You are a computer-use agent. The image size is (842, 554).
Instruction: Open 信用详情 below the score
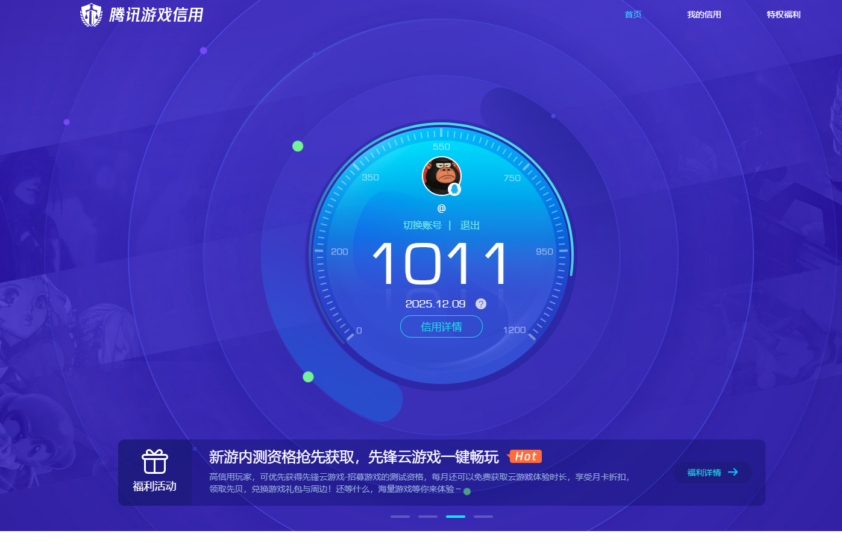[441, 326]
